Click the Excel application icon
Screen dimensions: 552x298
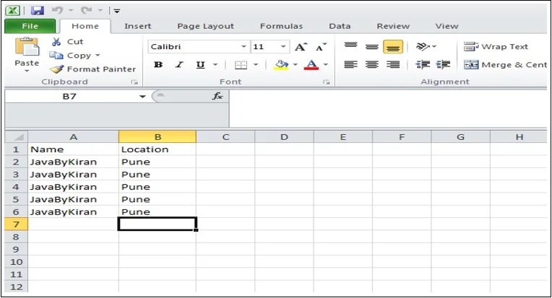[13, 11]
